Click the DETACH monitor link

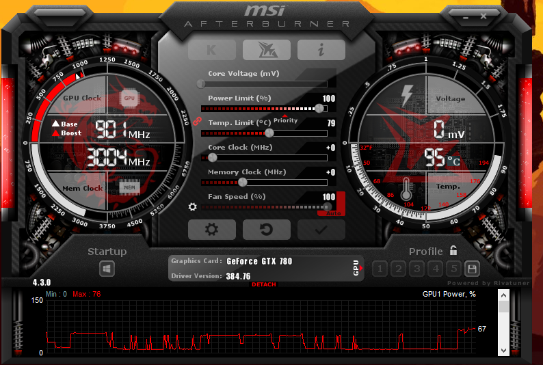pyautogui.click(x=264, y=284)
